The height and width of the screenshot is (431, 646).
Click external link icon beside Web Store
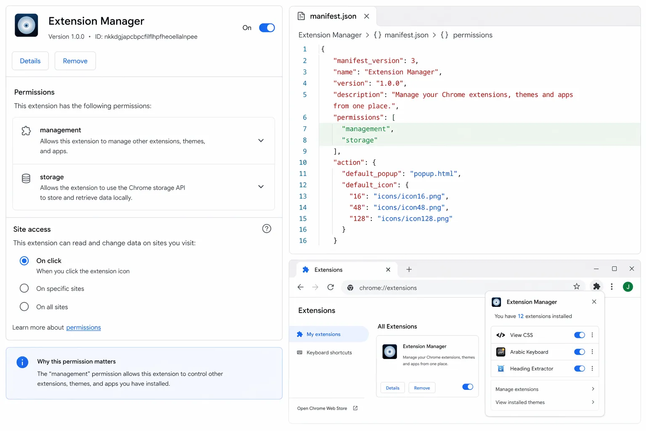click(x=355, y=408)
